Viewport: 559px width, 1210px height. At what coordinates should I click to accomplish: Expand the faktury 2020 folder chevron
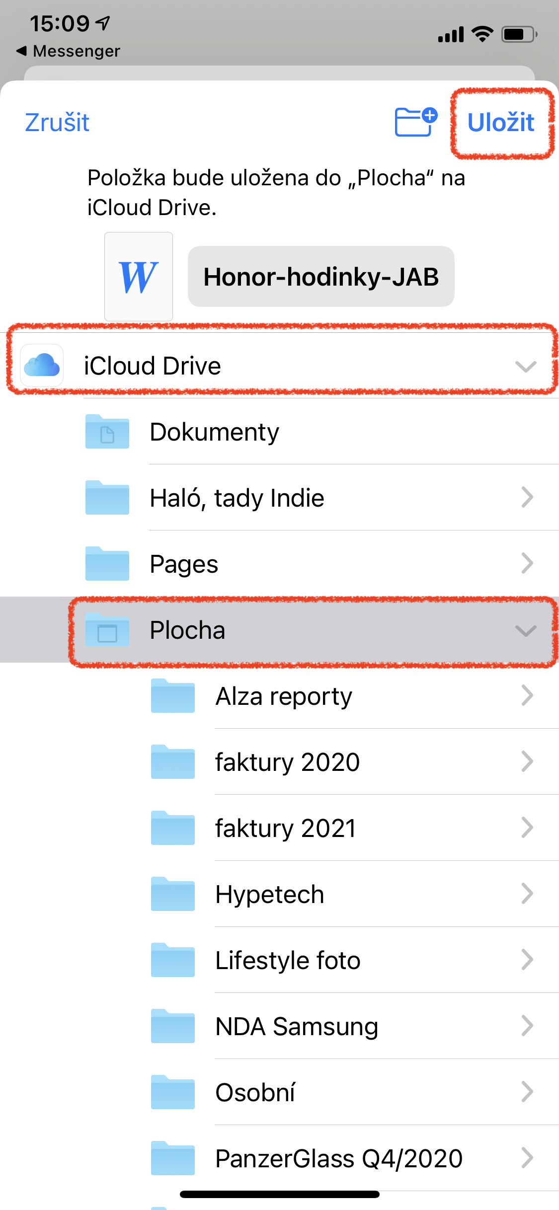527,762
